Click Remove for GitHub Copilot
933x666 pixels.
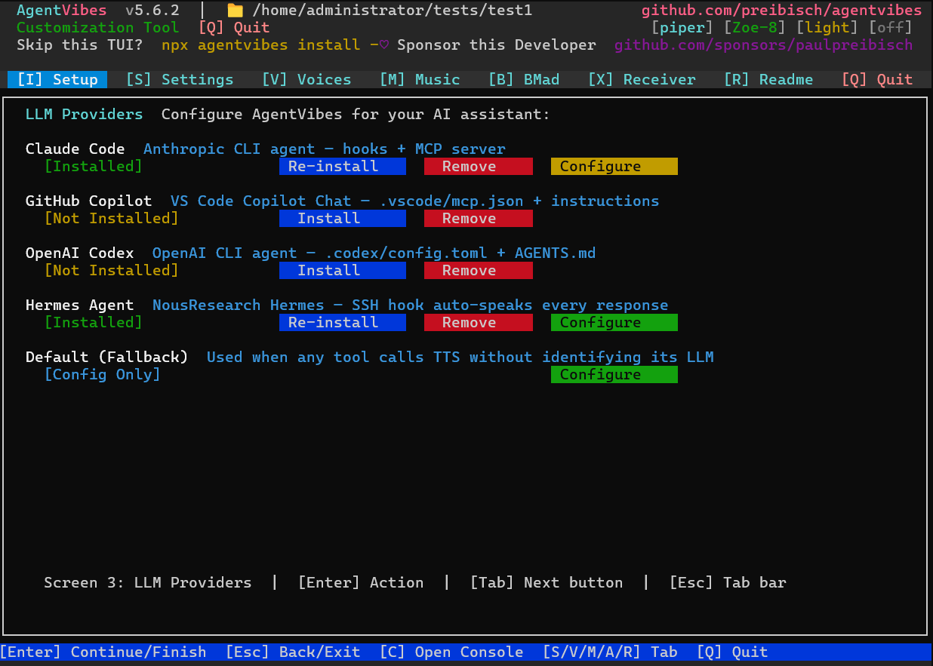[479, 218]
